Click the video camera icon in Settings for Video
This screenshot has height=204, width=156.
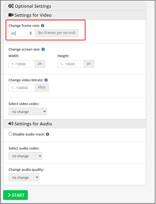(x=11, y=15)
